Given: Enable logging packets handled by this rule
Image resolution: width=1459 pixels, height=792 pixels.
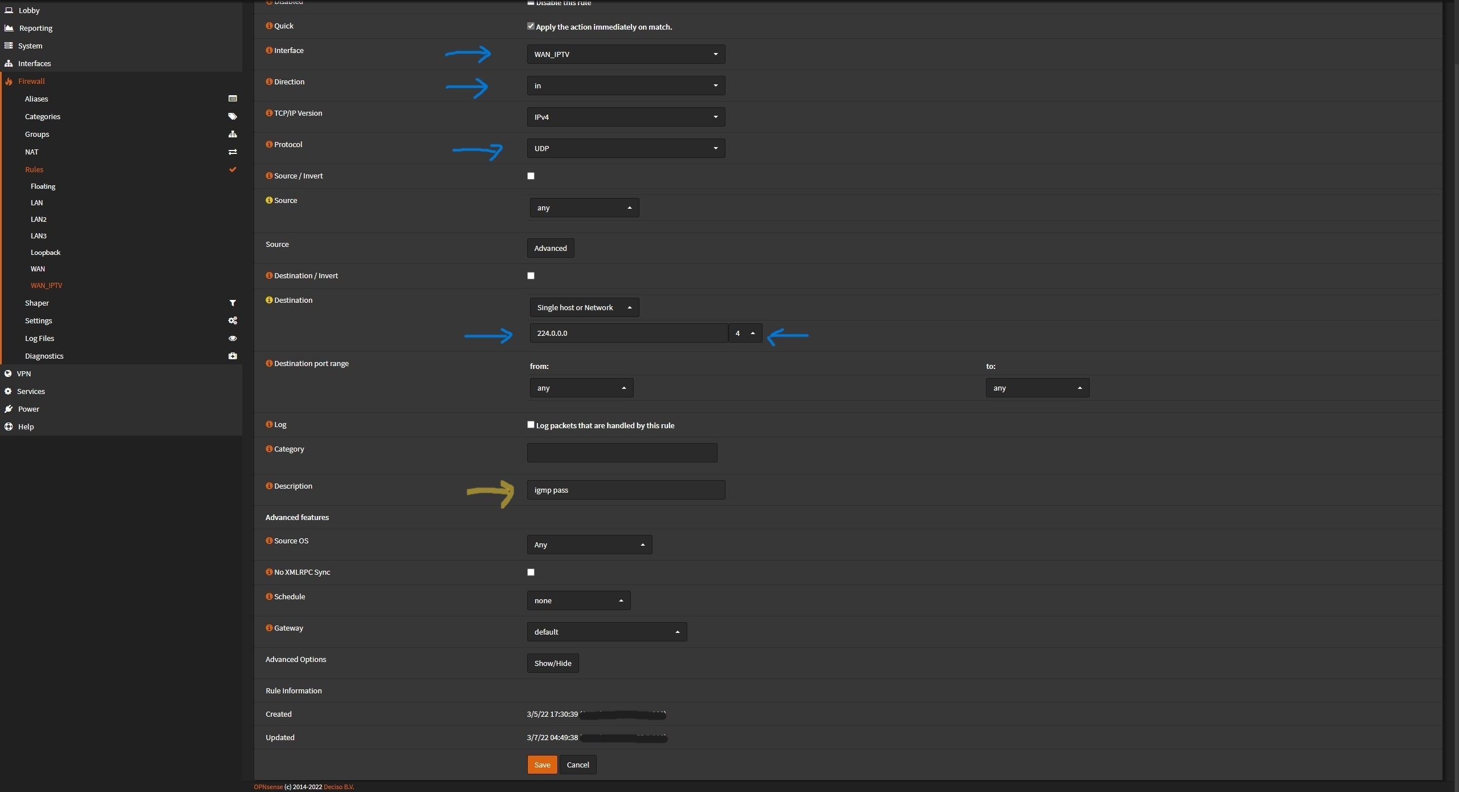Looking at the screenshot, I should point(531,424).
